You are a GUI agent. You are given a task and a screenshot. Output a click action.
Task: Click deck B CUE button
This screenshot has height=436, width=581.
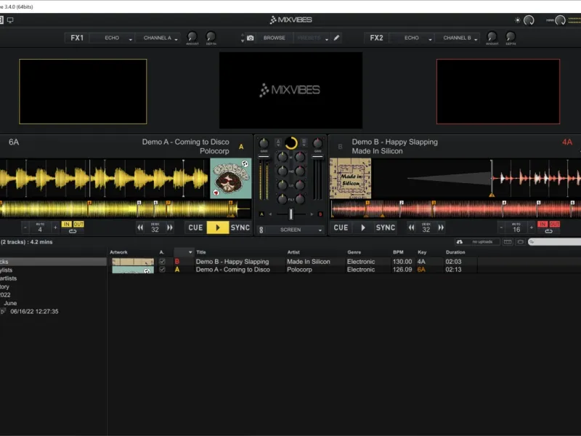click(341, 227)
